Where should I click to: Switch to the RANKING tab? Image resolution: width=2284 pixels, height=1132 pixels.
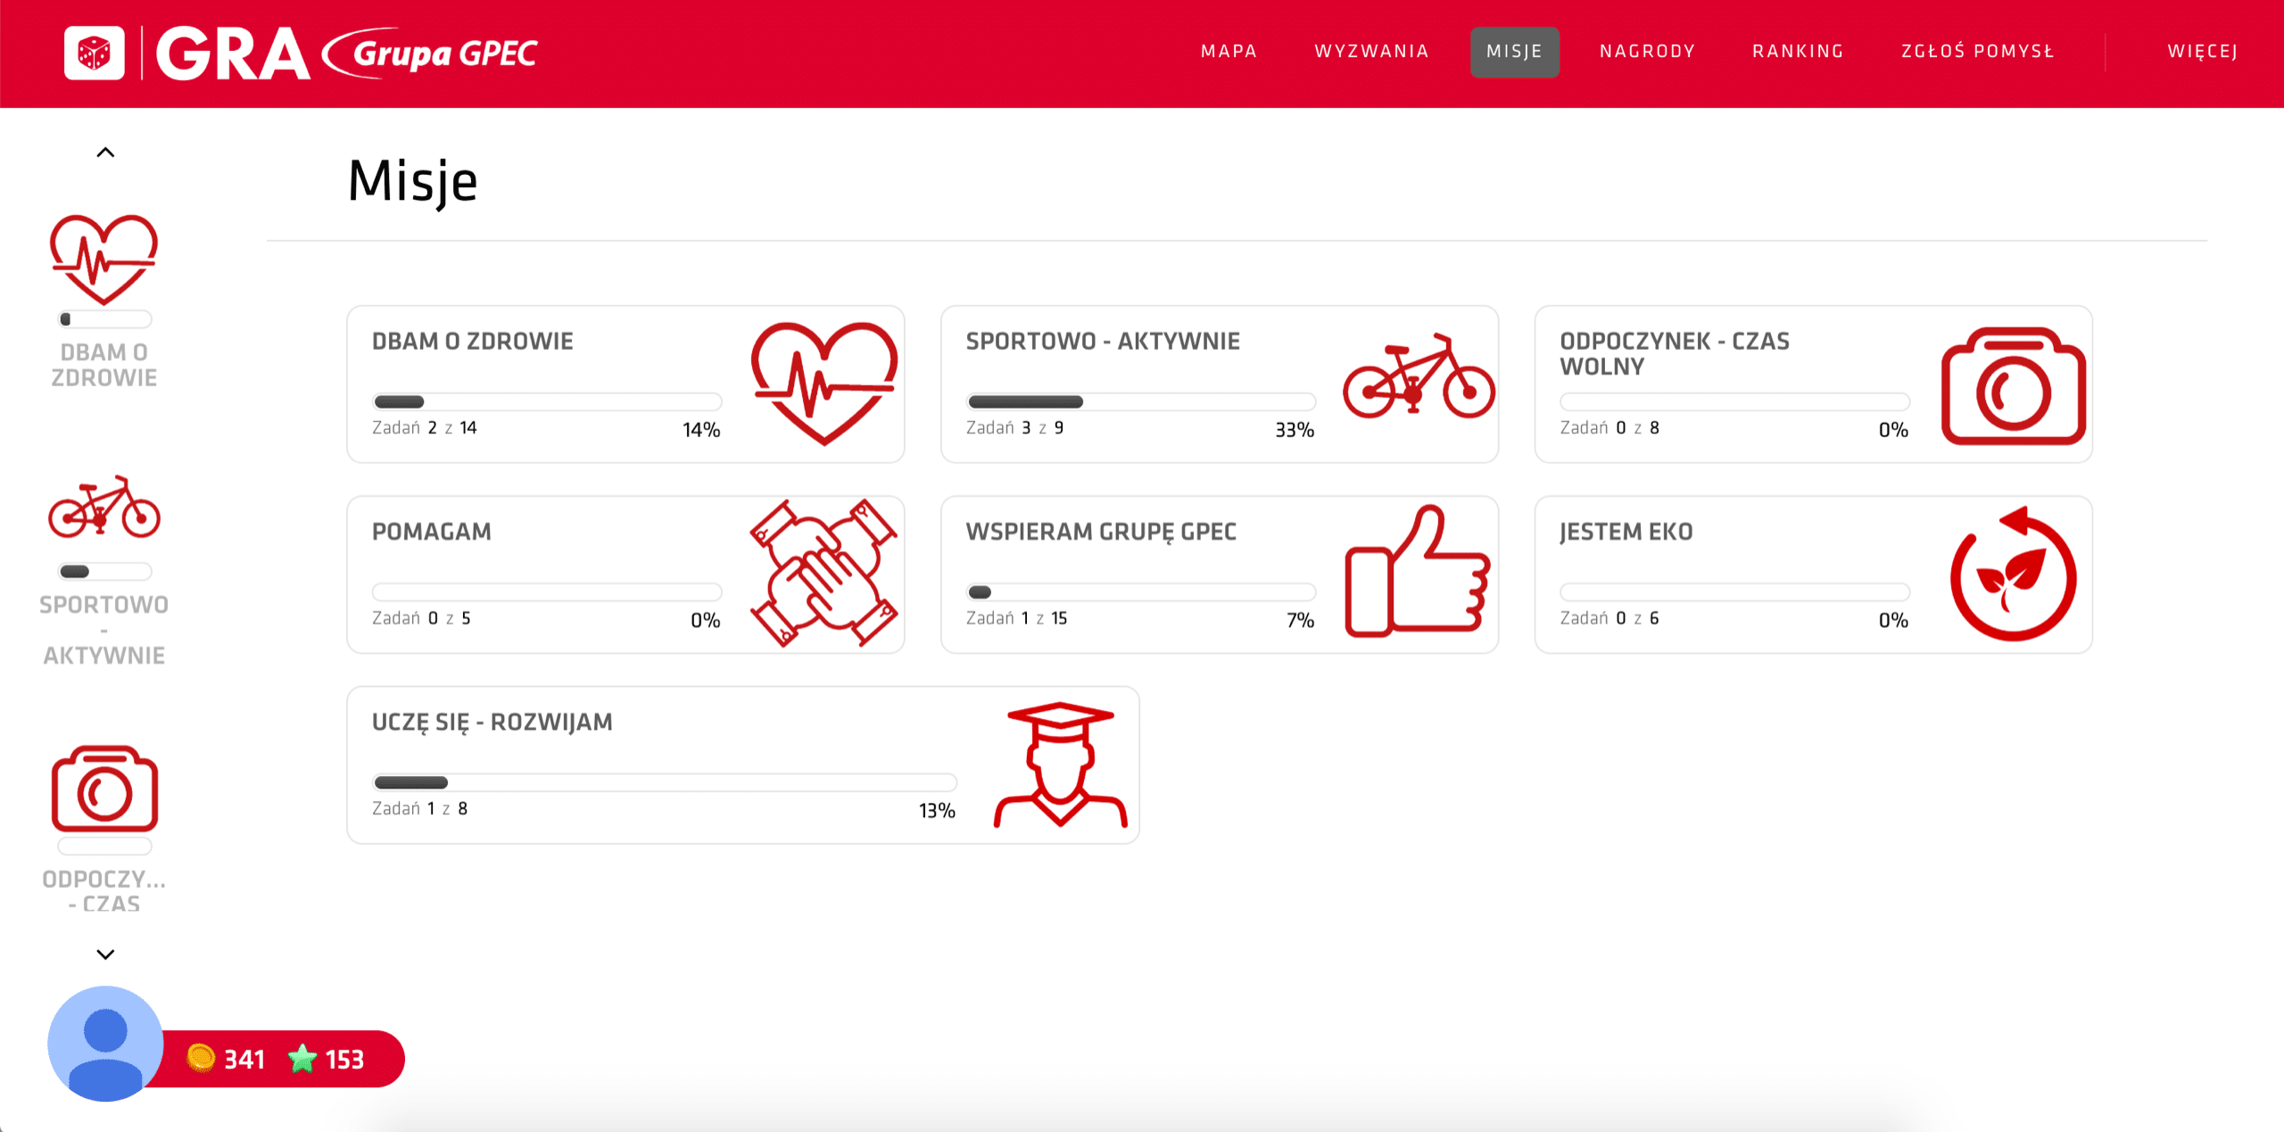tap(1798, 52)
